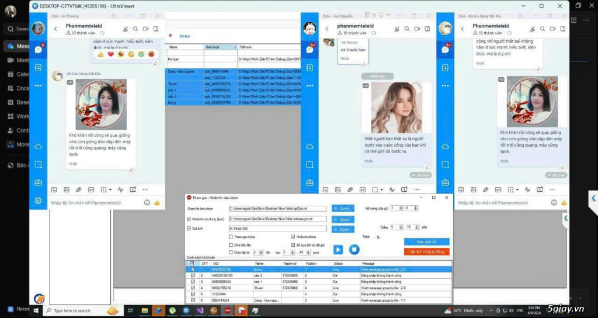Image resolution: width=598 pixels, height=318 pixels.
Task: Sort by 'User local' column header
Action: point(220,47)
